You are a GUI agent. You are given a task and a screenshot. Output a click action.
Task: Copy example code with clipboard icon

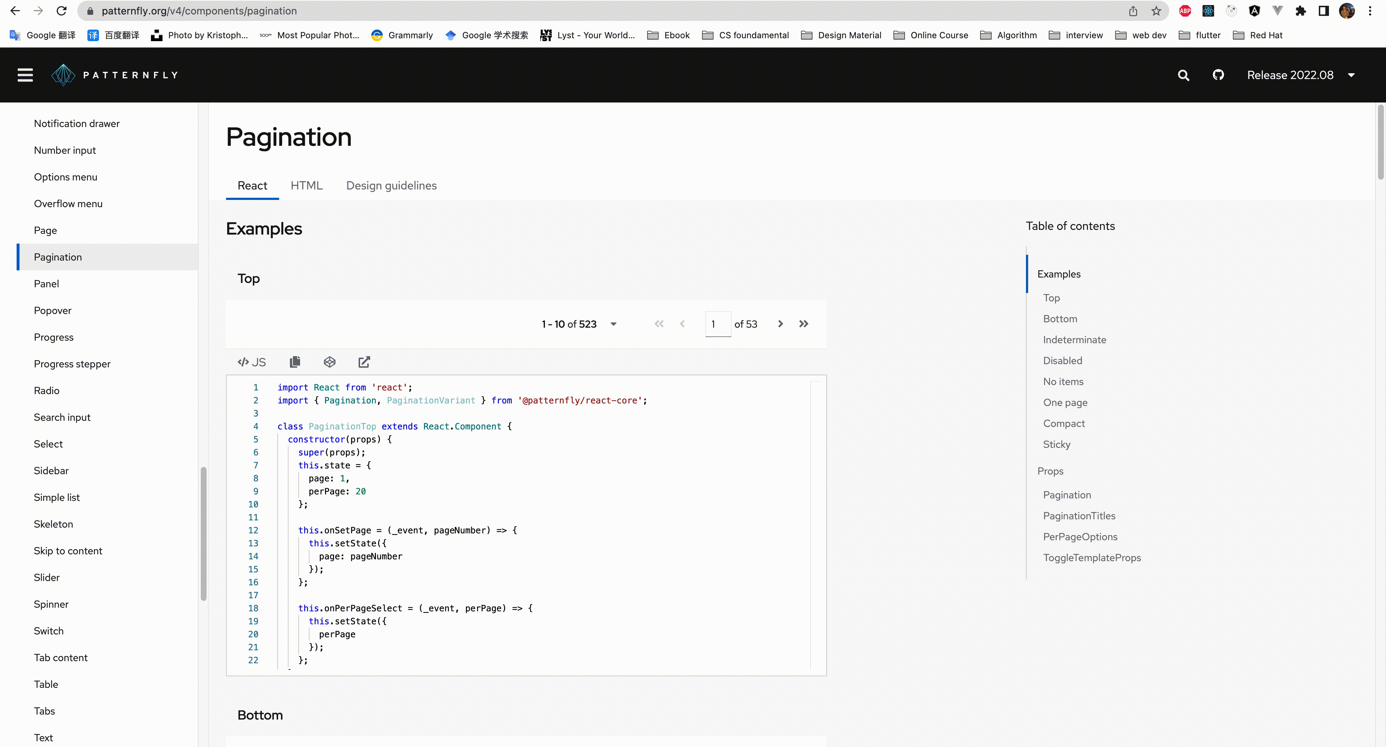[295, 362]
